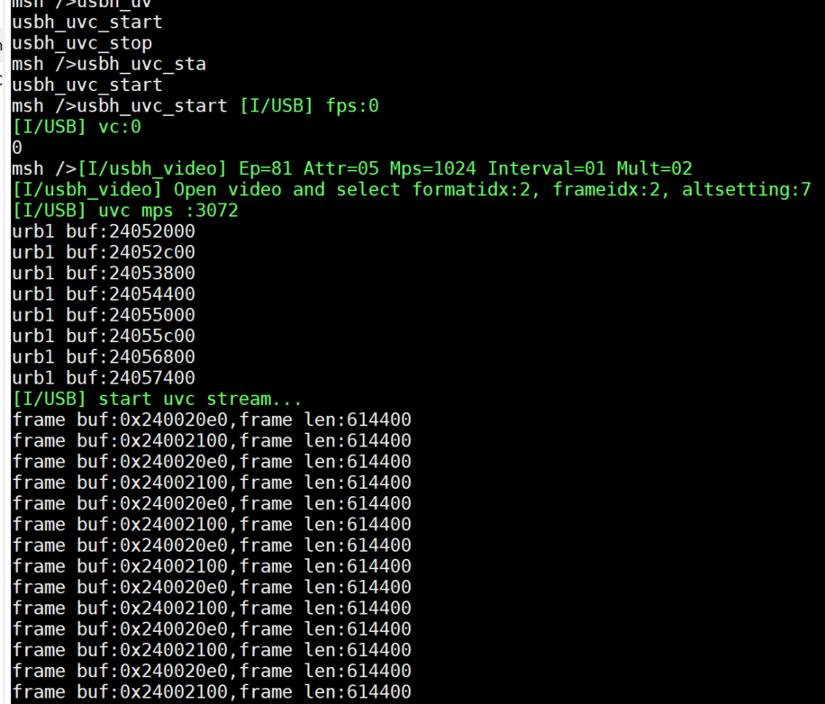Click the 'urb1 buf:24055000' line
This screenshot has height=704, width=825.
pyautogui.click(x=104, y=315)
